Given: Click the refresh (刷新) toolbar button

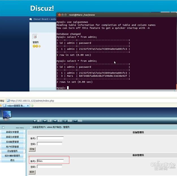Looking at the screenshot, I should coord(68,121).
